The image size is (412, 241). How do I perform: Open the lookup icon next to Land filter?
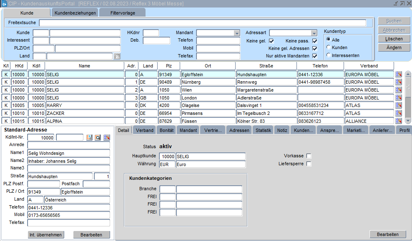click(117, 56)
